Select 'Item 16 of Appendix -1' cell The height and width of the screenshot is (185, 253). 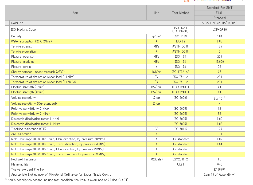click(220, 175)
